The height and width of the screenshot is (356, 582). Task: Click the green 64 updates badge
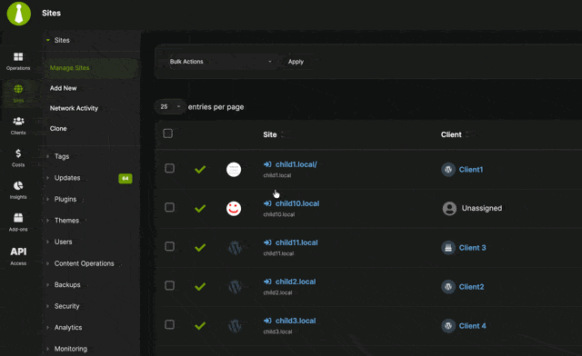pyautogui.click(x=125, y=178)
